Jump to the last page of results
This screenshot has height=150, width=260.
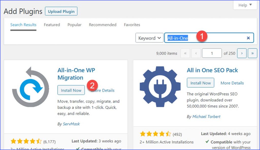click(252, 53)
